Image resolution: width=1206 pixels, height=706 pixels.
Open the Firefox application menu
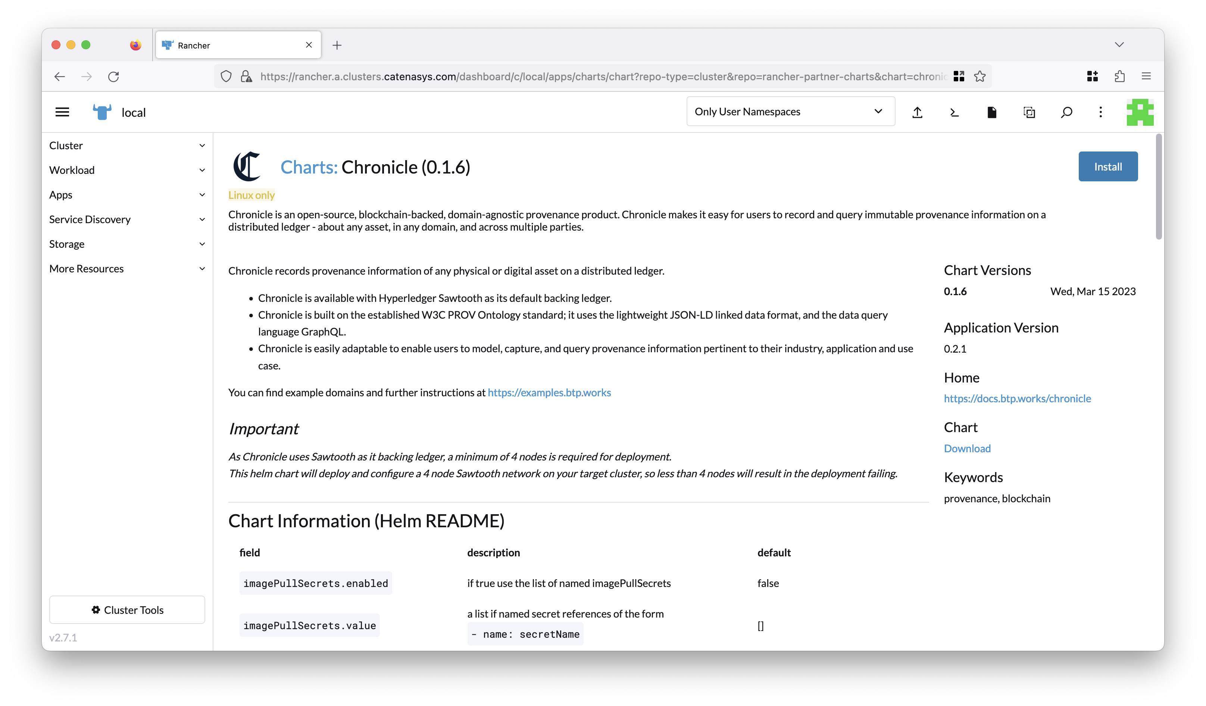(1146, 76)
